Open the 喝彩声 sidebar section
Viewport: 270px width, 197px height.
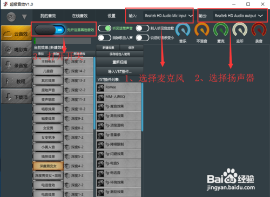pos(16,49)
